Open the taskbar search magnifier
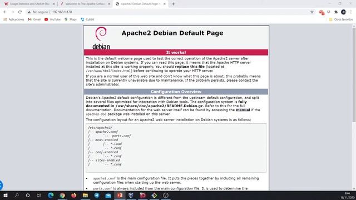 pos(17,195)
